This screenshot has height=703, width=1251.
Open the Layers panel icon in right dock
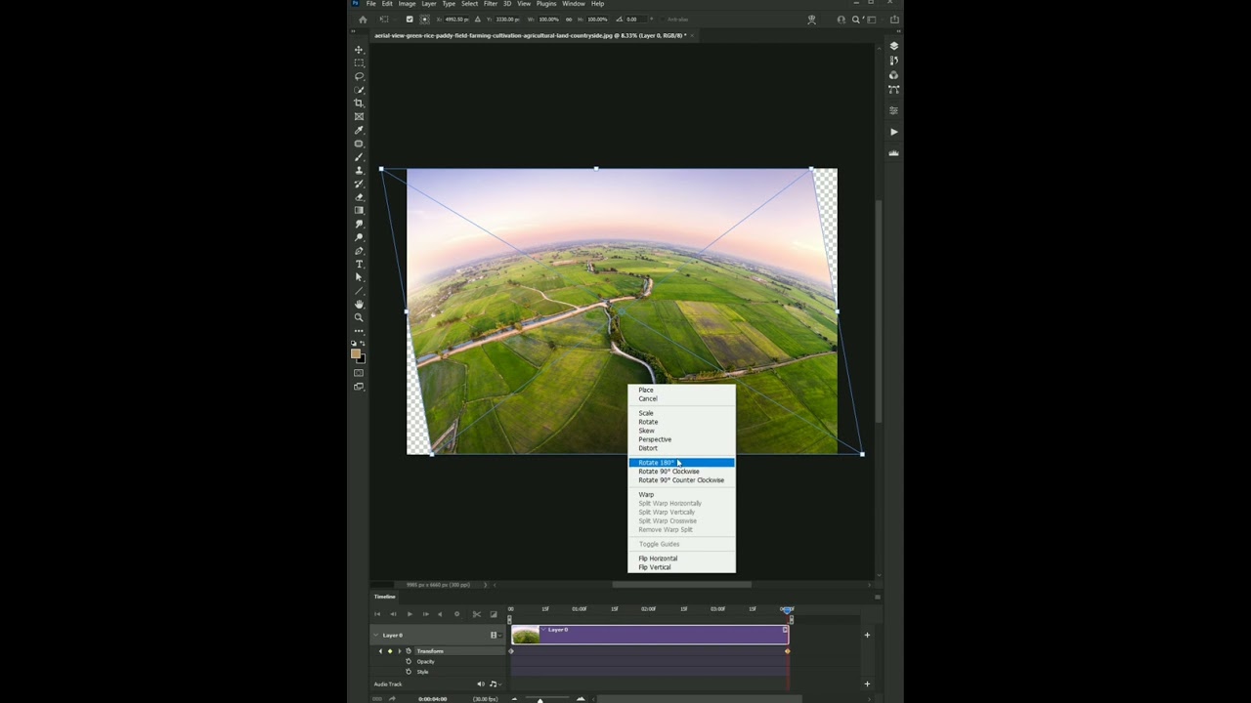(893, 46)
